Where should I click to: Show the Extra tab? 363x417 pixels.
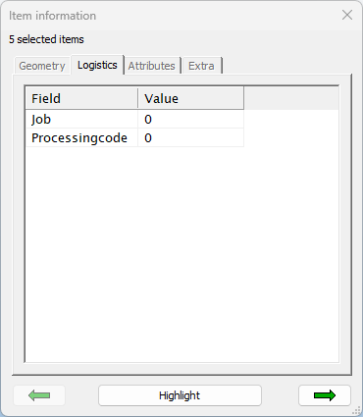201,66
